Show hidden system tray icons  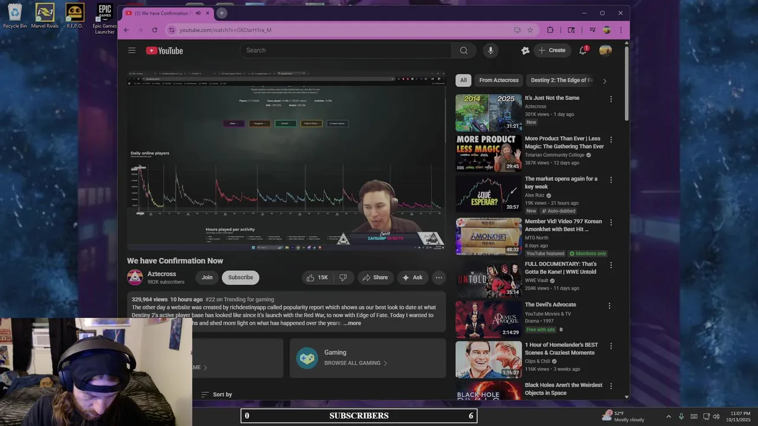[669, 417]
